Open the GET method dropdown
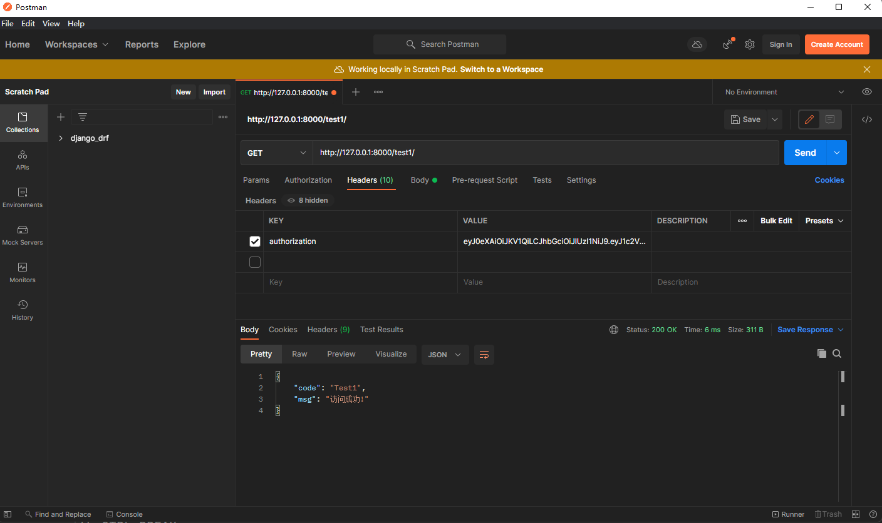882x523 pixels. point(276,153)
